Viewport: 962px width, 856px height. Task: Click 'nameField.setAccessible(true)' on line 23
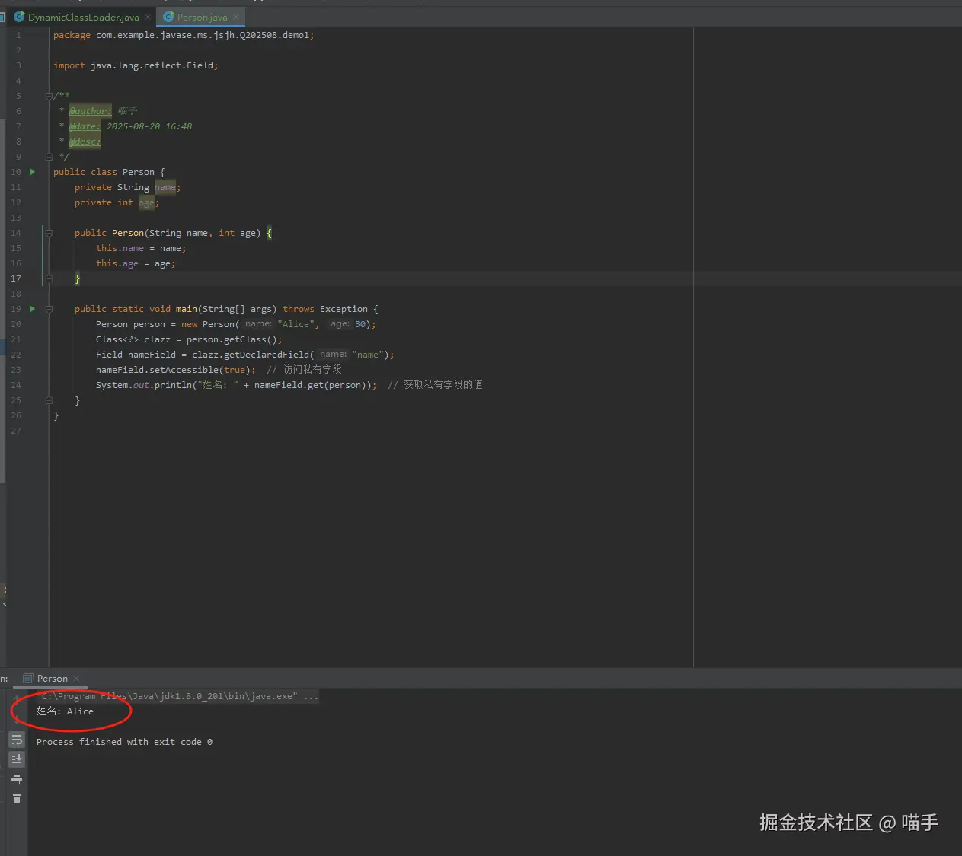click(x=173, y=370)
